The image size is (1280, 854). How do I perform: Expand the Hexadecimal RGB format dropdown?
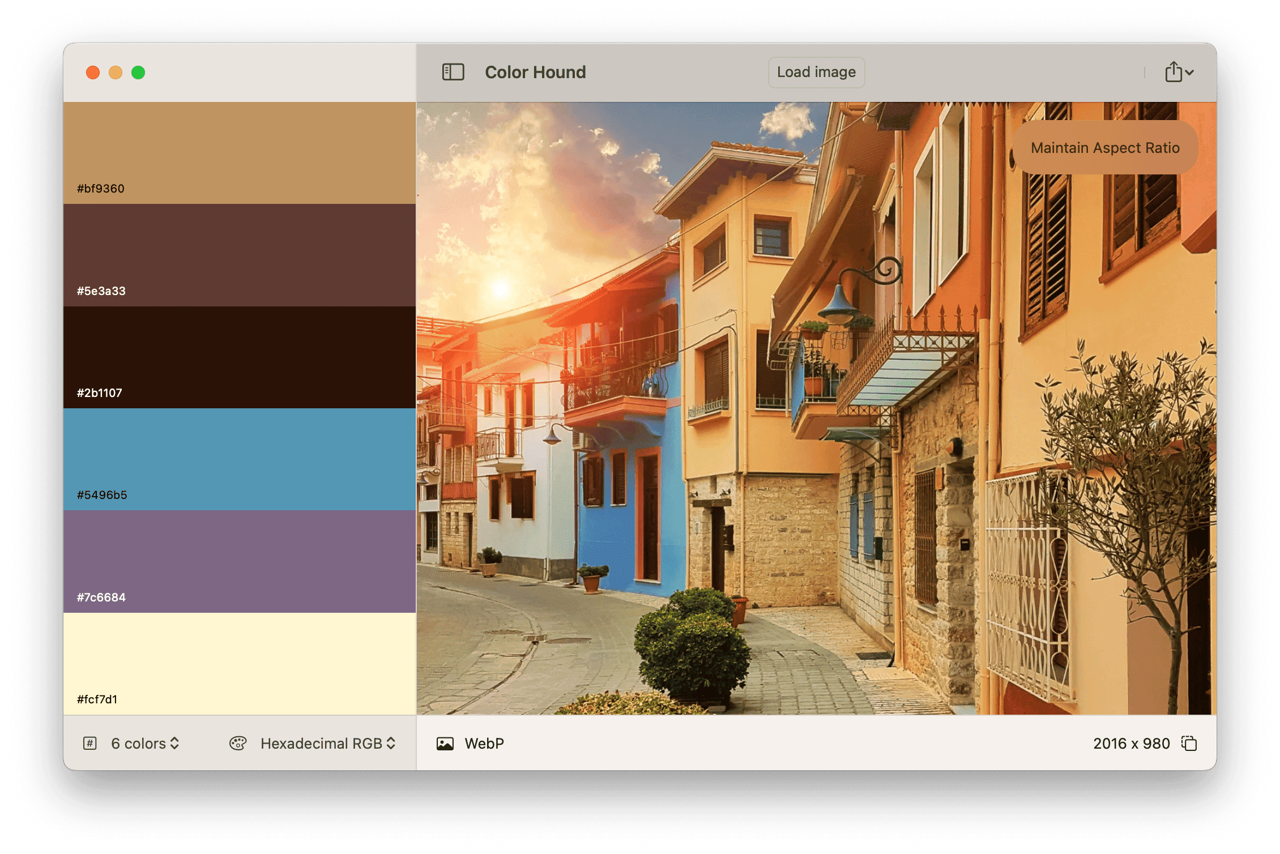coord(327,744)
